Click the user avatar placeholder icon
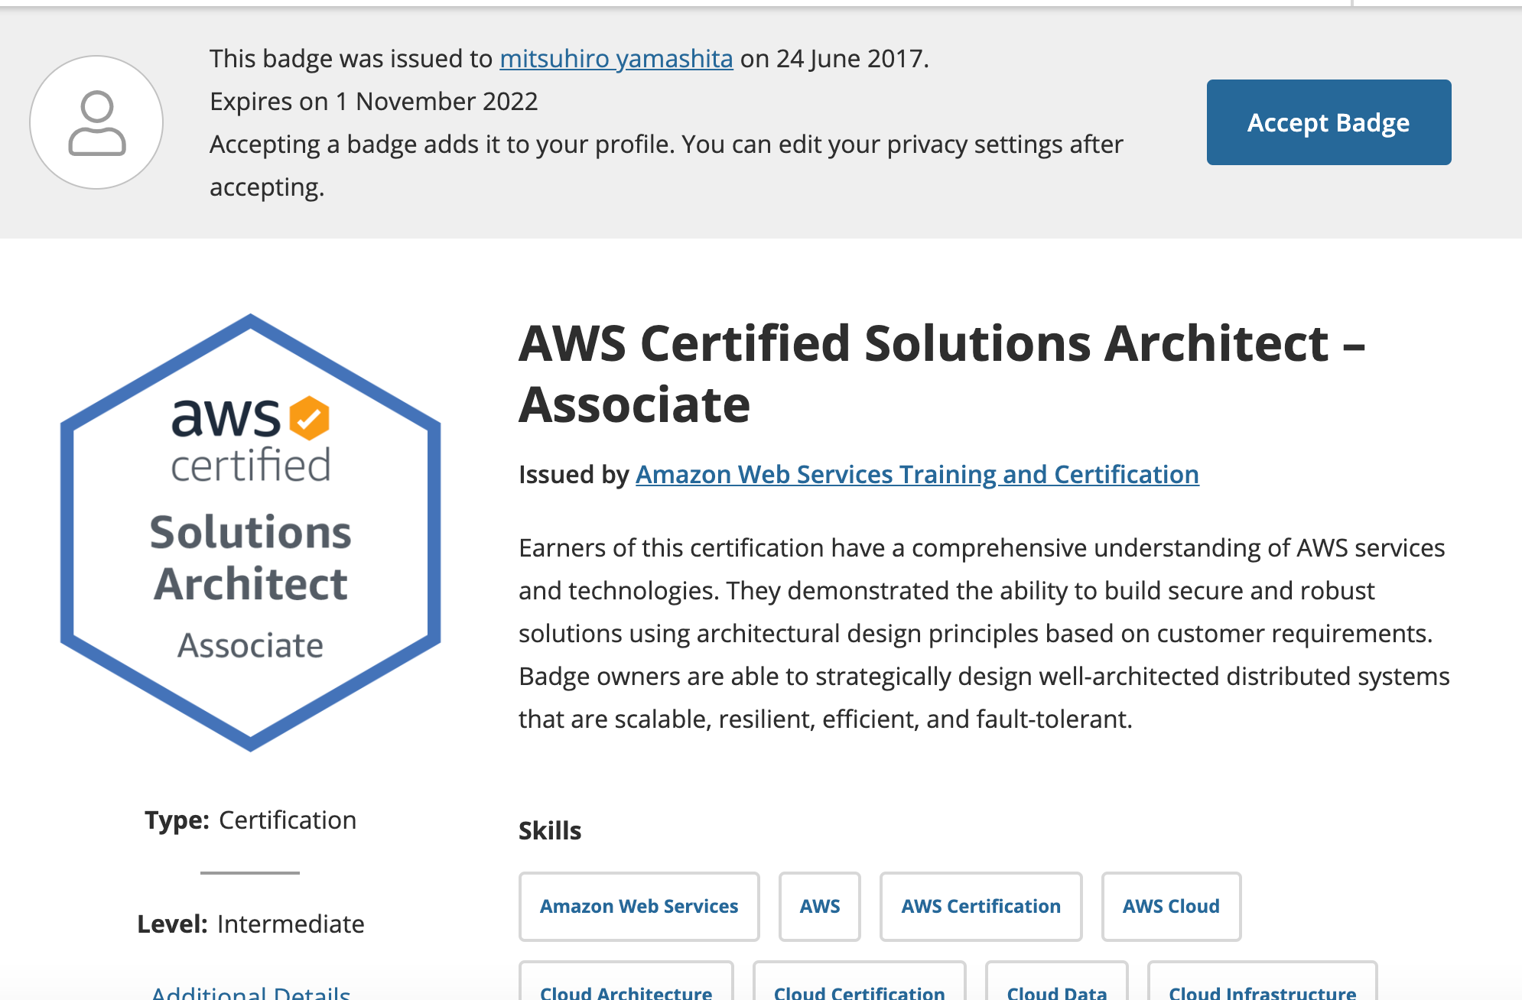Viewport: 1522px width, 1000px height. point(96,122)
